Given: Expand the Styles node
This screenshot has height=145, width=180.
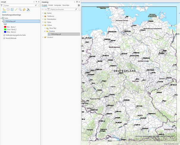Looking at the screenshot, I should pyautogui.click(x=43, y=22).
